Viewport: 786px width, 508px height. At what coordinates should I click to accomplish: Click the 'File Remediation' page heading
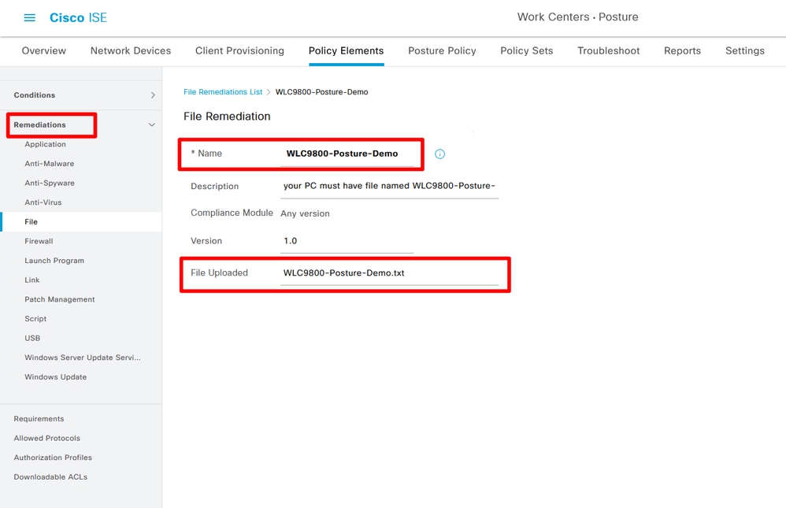point(227,117)
